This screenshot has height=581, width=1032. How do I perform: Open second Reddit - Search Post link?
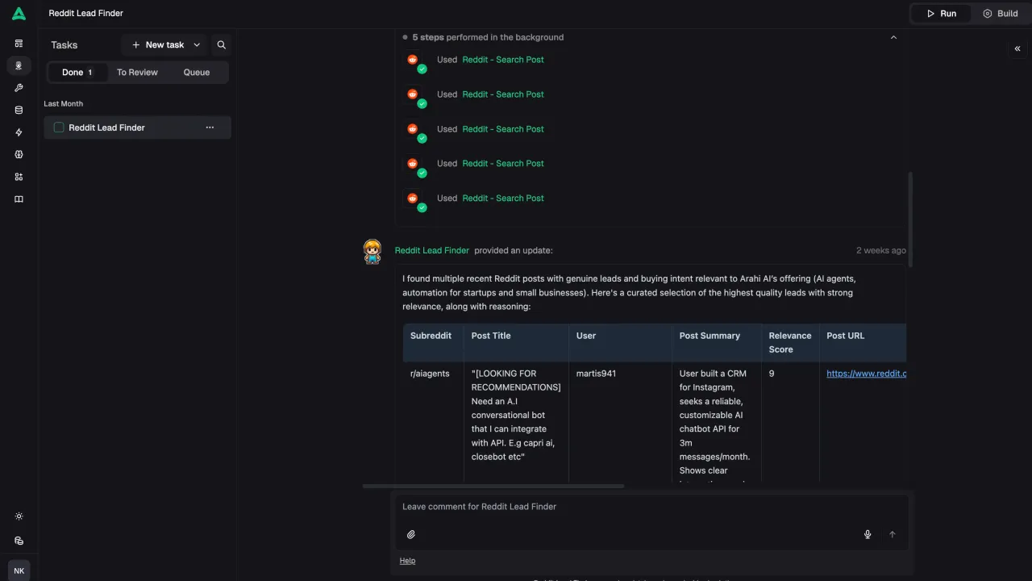tap(503, 94)
